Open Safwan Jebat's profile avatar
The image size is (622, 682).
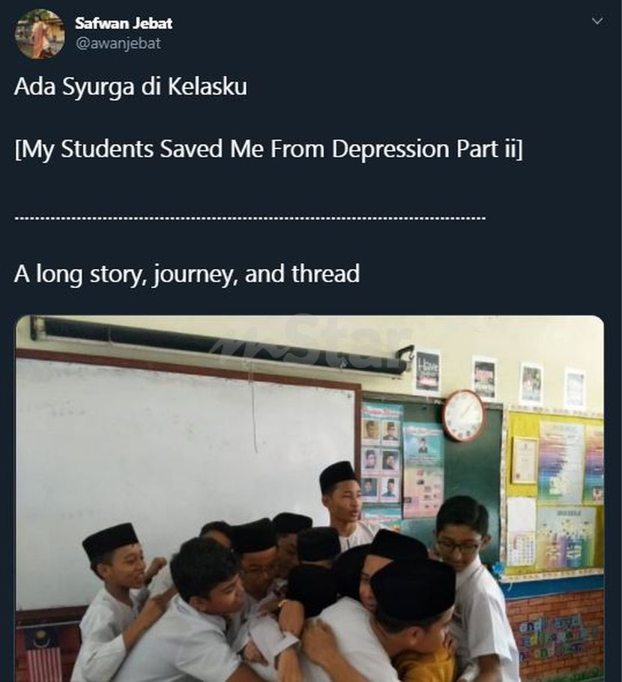point(40,34)
